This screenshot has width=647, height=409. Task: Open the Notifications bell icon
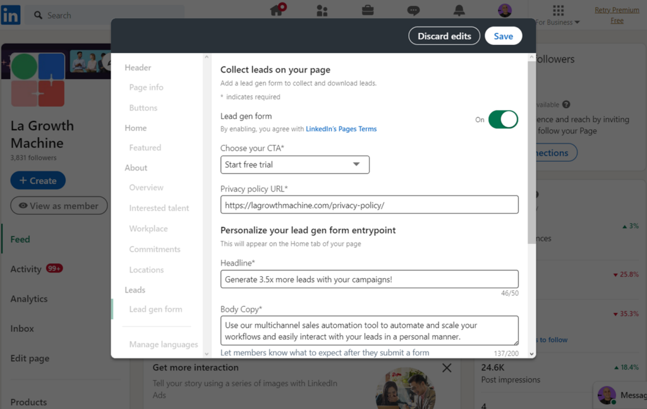pos(459,10)
